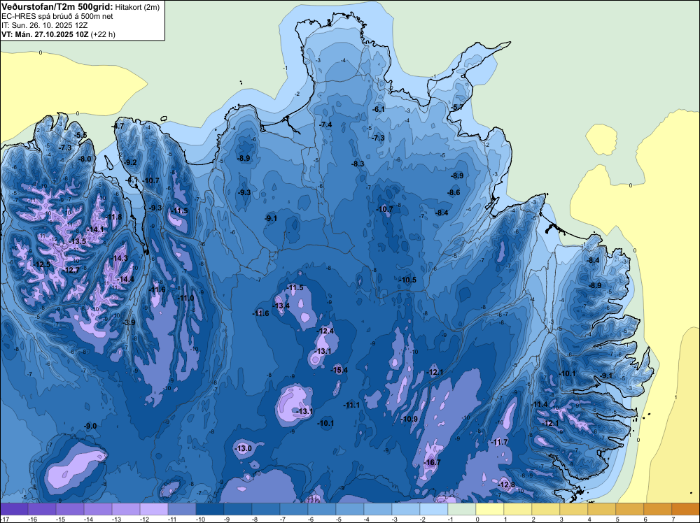This screenshot has width=700, height=523.
Task: Click the pale green legend swatch labeled -1
Action: coord(462,509)
